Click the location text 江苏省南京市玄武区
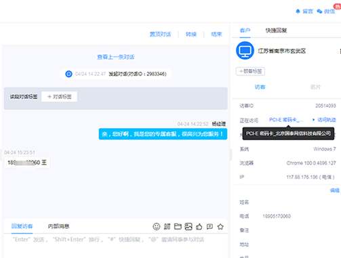 click(282, 51)
